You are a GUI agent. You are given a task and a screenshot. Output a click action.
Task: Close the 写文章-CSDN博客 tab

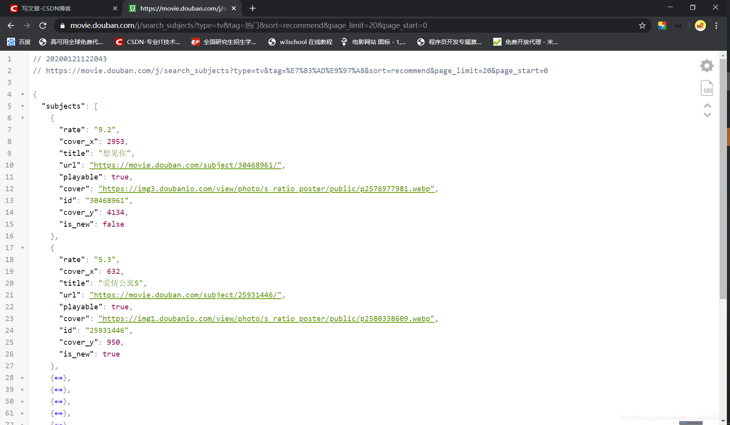click(115, 8)
